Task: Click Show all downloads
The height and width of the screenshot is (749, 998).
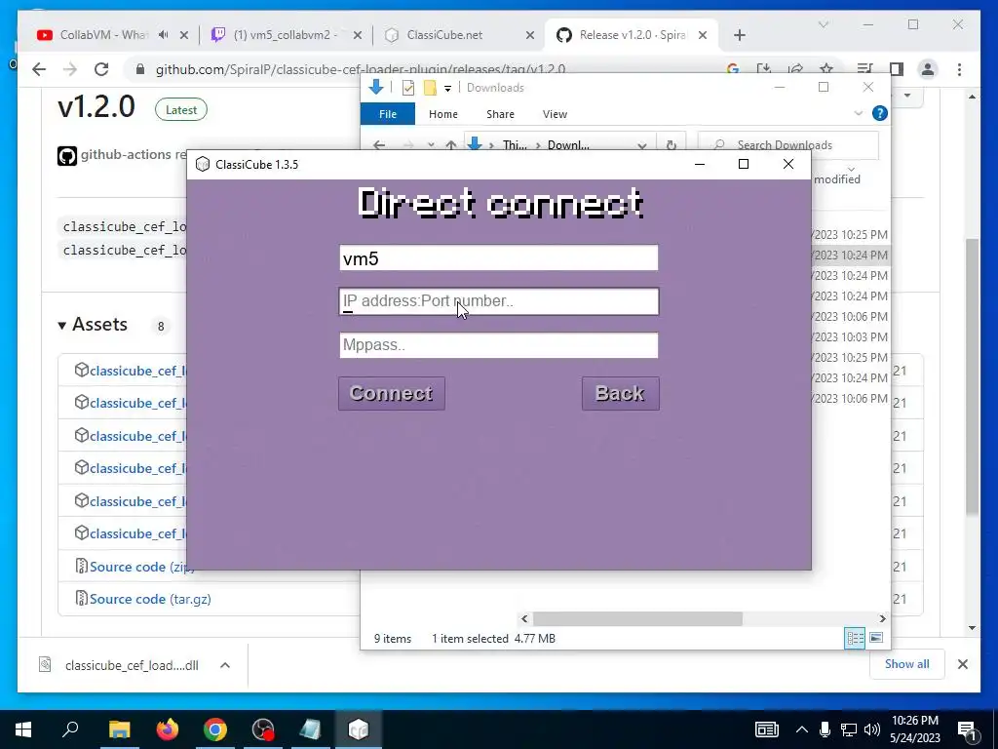Action: 906,664
